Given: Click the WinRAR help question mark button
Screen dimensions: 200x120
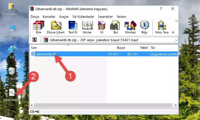Looking at the screenshot, I should click(161, 9).
